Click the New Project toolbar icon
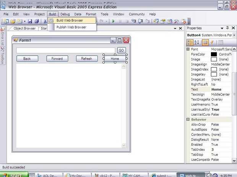The image size is (237, 177). [x=6, y=21]
